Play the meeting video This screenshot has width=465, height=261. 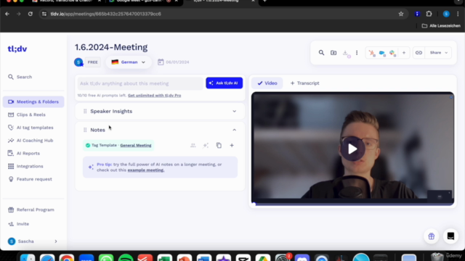click(x=352, y=149)
